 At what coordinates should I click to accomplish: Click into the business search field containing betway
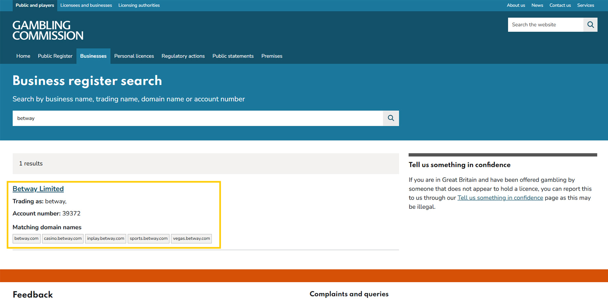[198, 118]
